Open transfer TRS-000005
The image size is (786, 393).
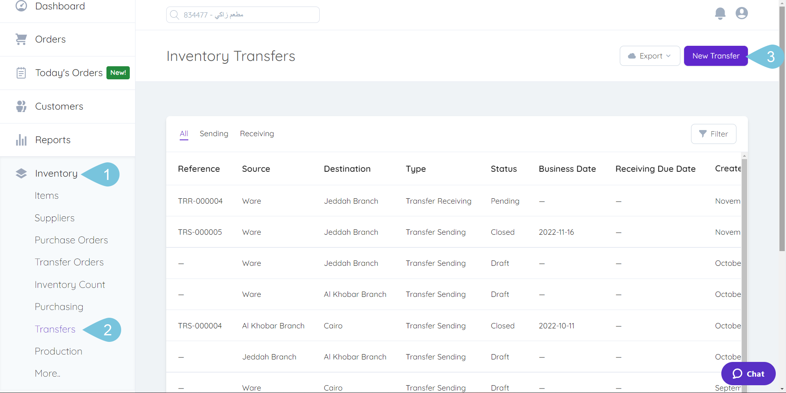tap(200, 232)
